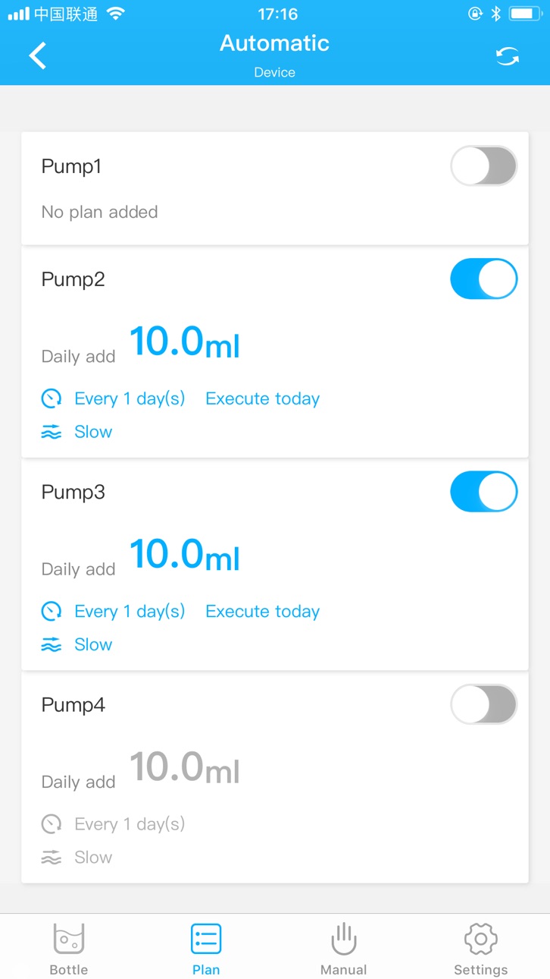Image resolution: width=550 pixels, height=979 pixels.
Task: Open Pump1 'No plan added' card
Action: [275, 188]
